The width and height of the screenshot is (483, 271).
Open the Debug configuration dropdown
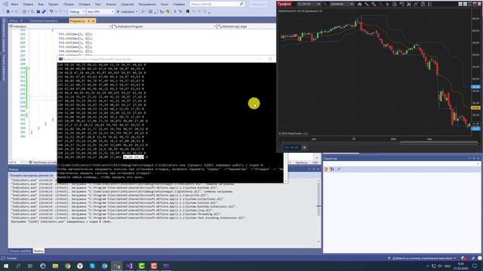pyautogui.click(x=77, y=12)
